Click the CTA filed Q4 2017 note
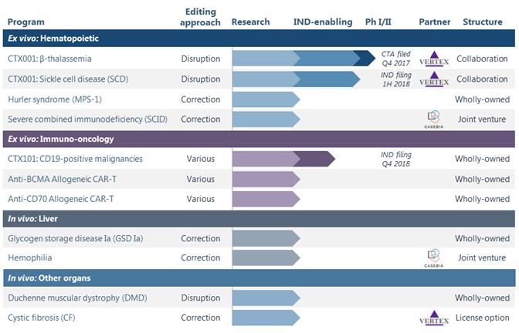This screenshot has width=519, height=333. point(398,59)
